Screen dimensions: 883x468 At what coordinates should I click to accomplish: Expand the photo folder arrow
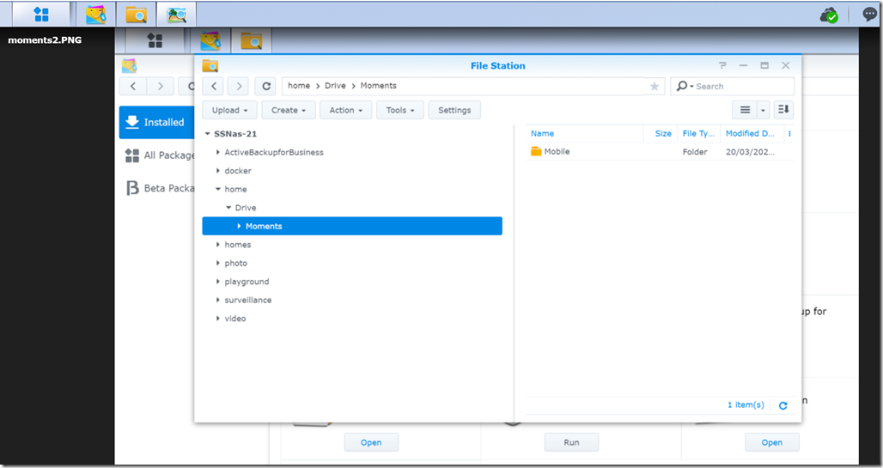218,263
